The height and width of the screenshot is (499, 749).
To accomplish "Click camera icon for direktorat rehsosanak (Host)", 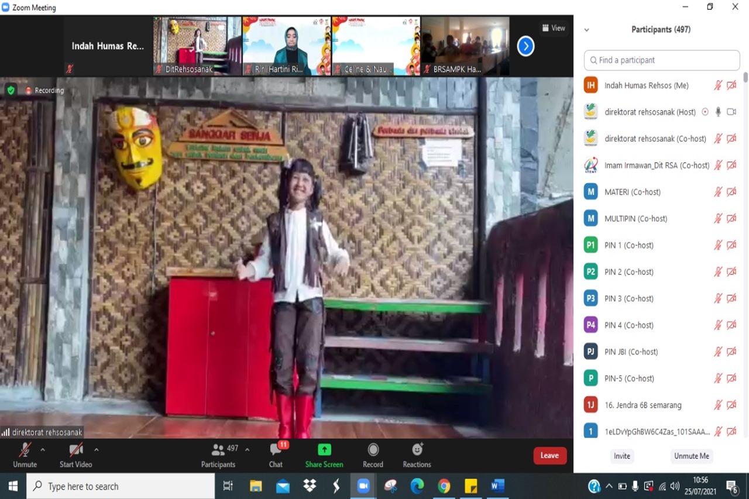I will (x=731, y=112).
